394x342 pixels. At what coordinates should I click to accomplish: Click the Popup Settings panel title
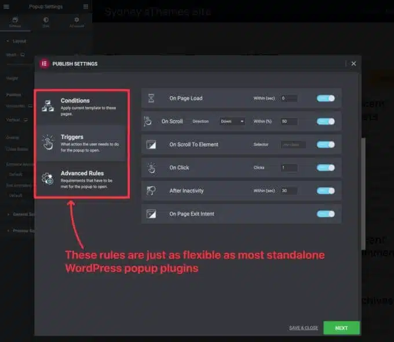point(46,6)
